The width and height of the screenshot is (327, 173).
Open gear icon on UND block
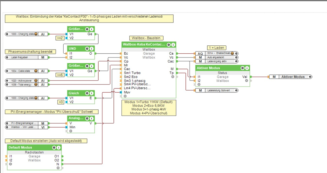point(87,49)
